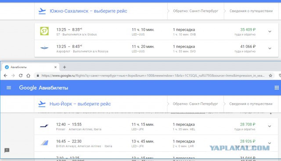Click the 1 пересадка LHR layover
Viewport: 281px width, 161px height.
184,143
